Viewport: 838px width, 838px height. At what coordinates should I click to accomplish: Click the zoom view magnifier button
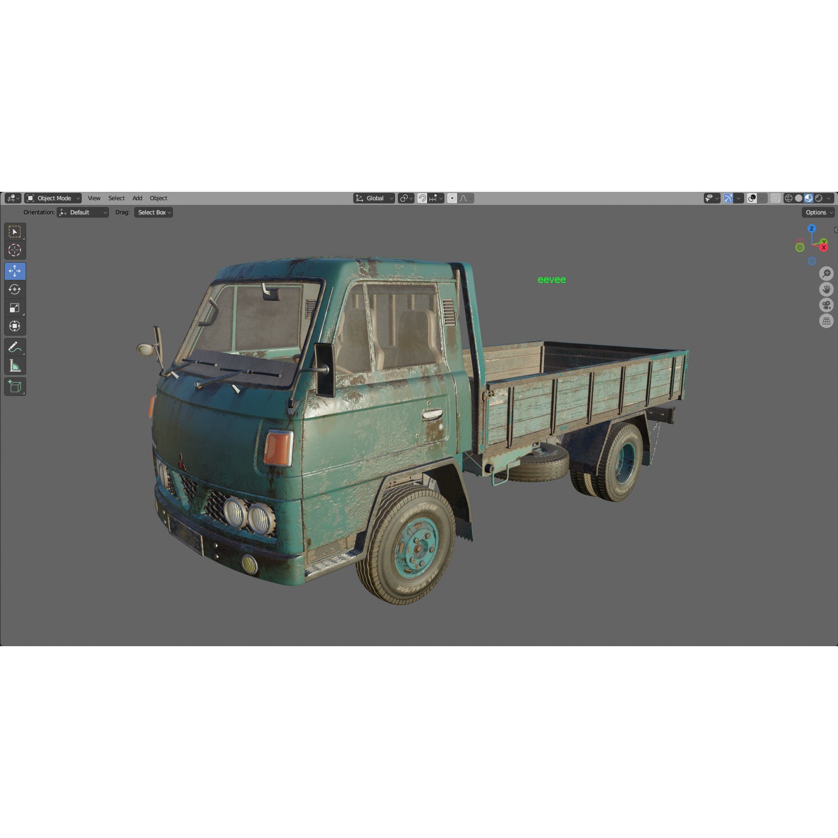pyautogui.click(x=826, y=274)
